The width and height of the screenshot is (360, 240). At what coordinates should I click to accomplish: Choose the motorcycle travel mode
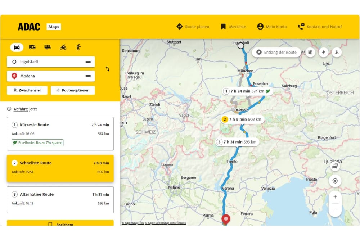tap(63, 47)
